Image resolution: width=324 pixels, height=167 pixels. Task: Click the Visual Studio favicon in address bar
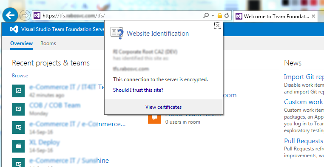37,15
